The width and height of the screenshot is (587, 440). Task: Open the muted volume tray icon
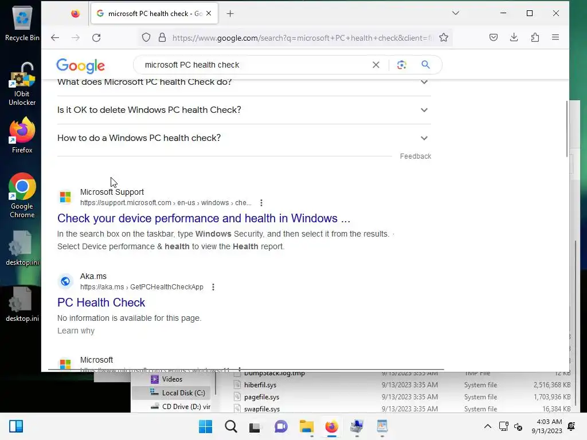coord(518,426)
